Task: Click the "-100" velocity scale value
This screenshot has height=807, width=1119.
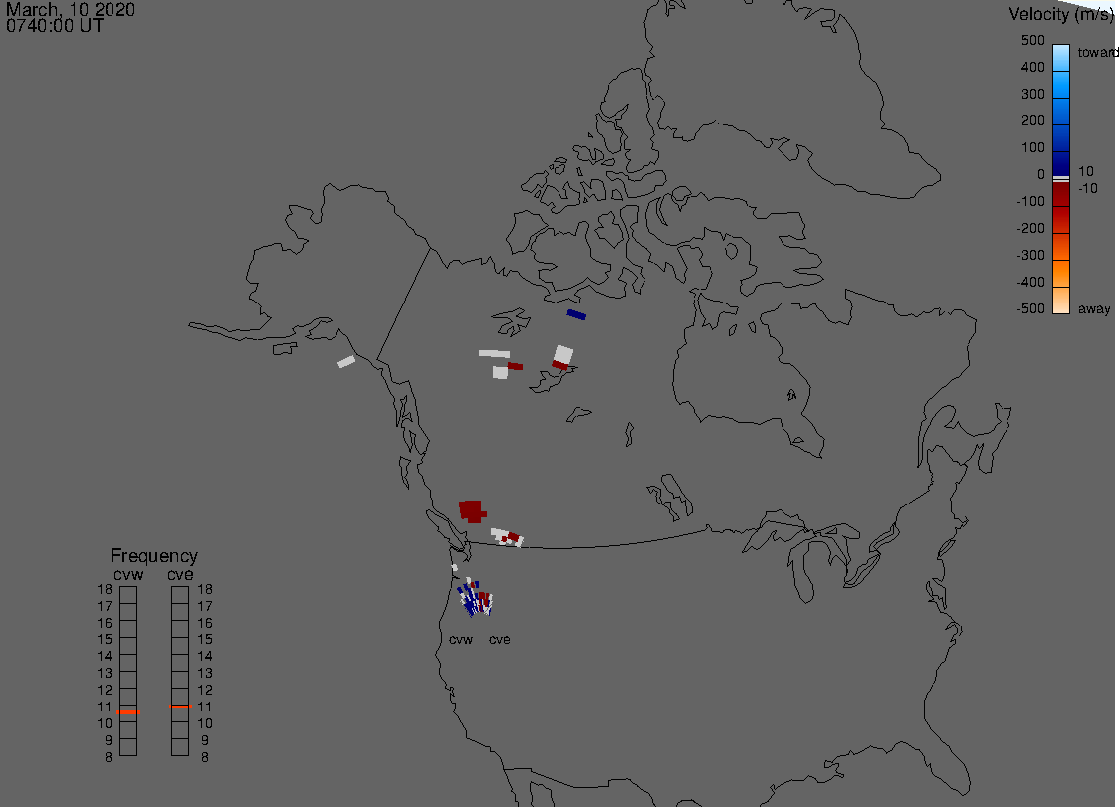Action: point(1030,201)
